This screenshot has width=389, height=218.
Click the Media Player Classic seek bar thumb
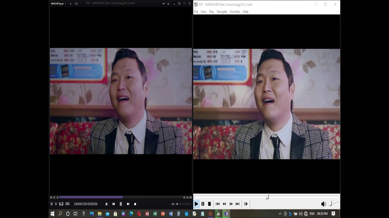point(267,197)
